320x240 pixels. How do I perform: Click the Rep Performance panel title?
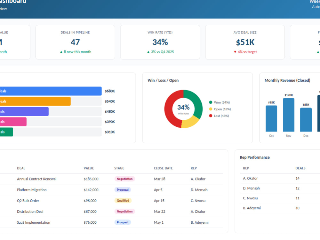255,157
